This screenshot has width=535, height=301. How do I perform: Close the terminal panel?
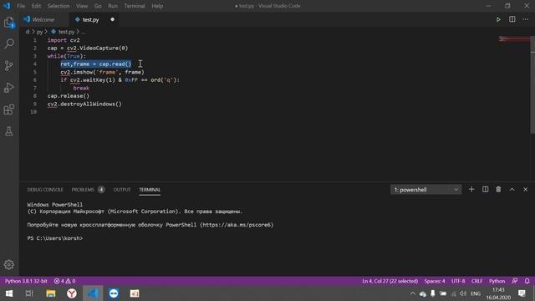(x=526, y=190)
